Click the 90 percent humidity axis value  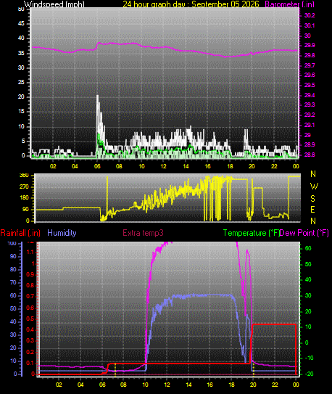coord(13,257)
